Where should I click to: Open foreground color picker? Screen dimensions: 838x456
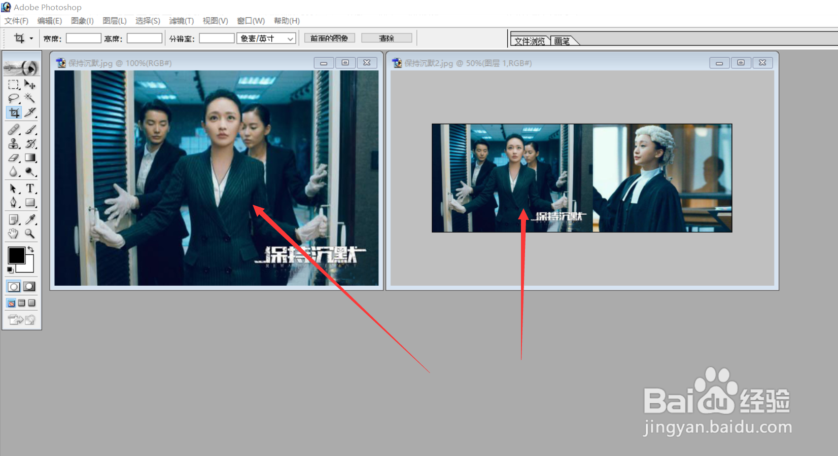(x=15, y=255)
